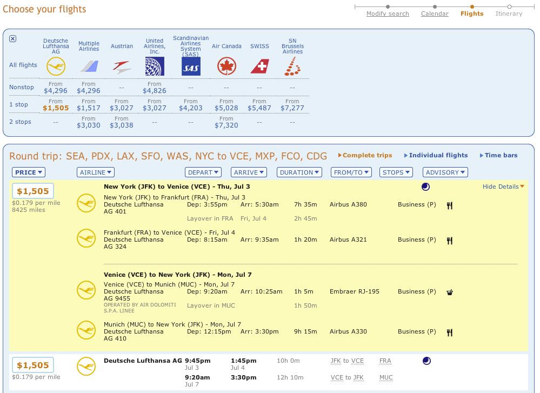Image resolution: width=540 pixels, height=393 pixels.
Task: Open the STOPS filter dropdown
Action: 396,172
